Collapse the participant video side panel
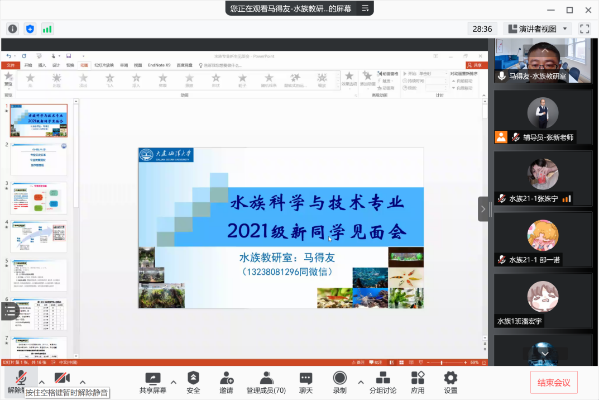This screenshot has width=599, height=400. pyautogui.click(x=483, y=209)
